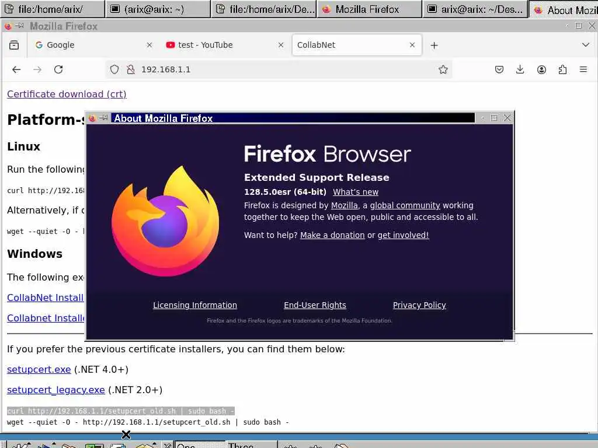598x448 pixels.
Task: Click the Collabnet Installe link under Windows
Action: tap(46, 318)
